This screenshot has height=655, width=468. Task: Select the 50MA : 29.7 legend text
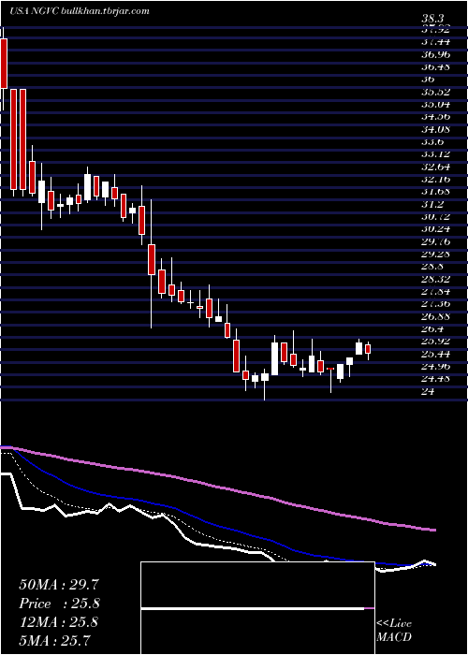[x=59, y=585]
